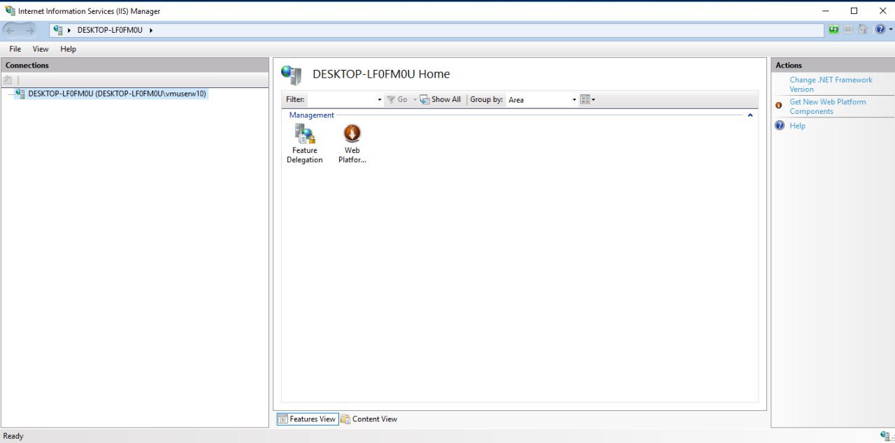Image resolution: width=895 pixels, height=443 pixels.
Task: Click the status bar network icon
Action: point(885,436)
